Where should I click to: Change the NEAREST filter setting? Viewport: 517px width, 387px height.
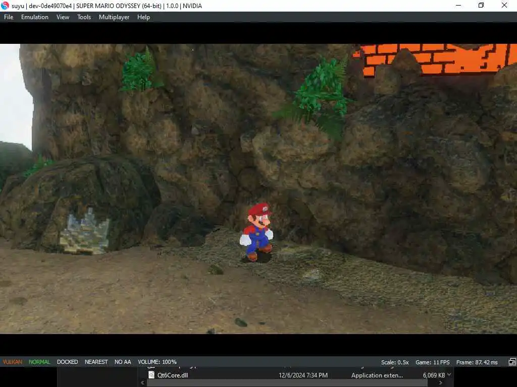(96, 362)
